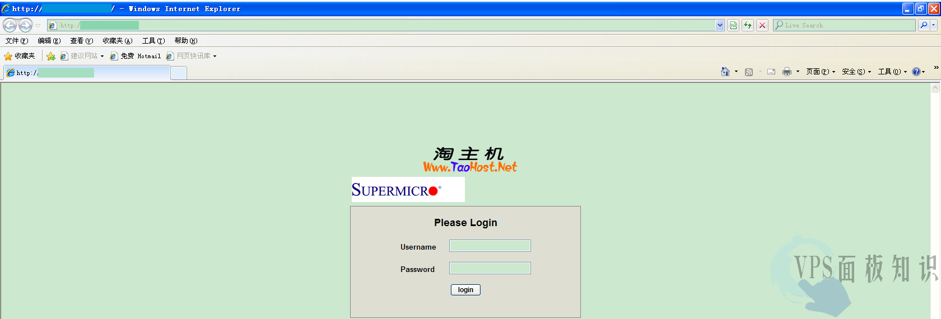Open the 帮助(H) menu

point(186,41)
